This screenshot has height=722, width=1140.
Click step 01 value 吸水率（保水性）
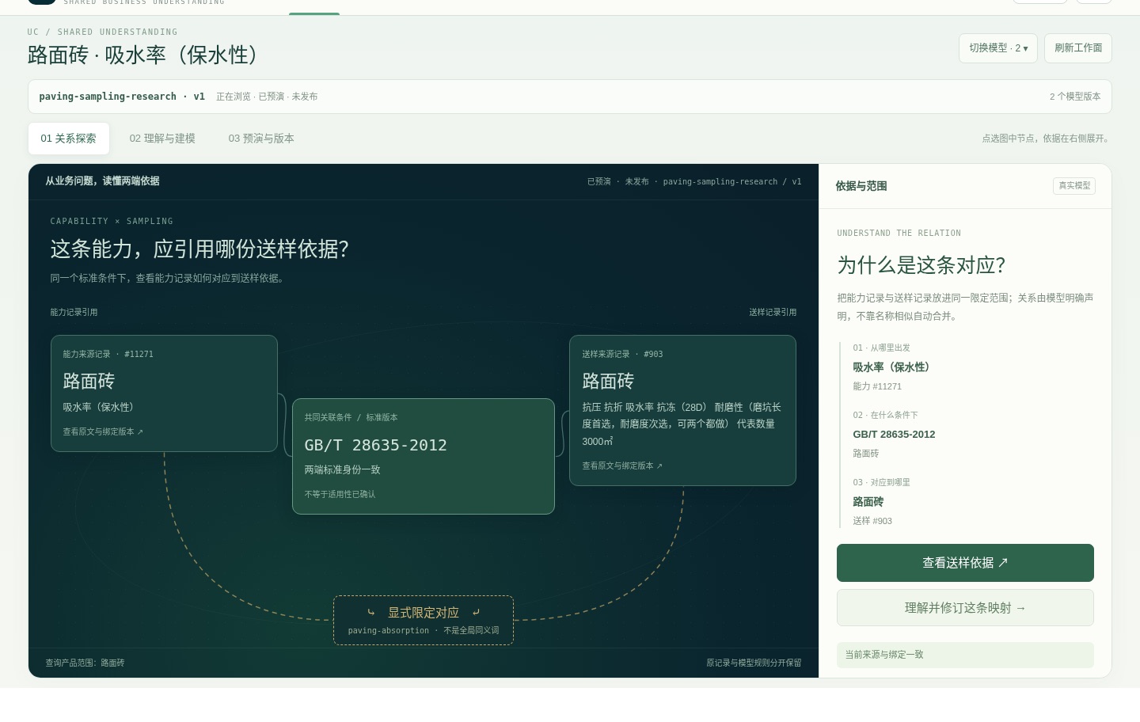[x=893, y=367]
